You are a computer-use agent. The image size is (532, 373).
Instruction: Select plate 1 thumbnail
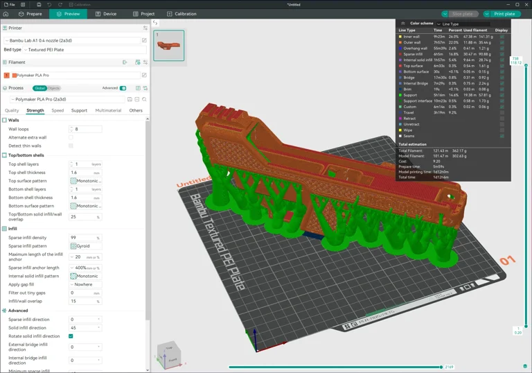pyautogui.click(x=168, y=46)
